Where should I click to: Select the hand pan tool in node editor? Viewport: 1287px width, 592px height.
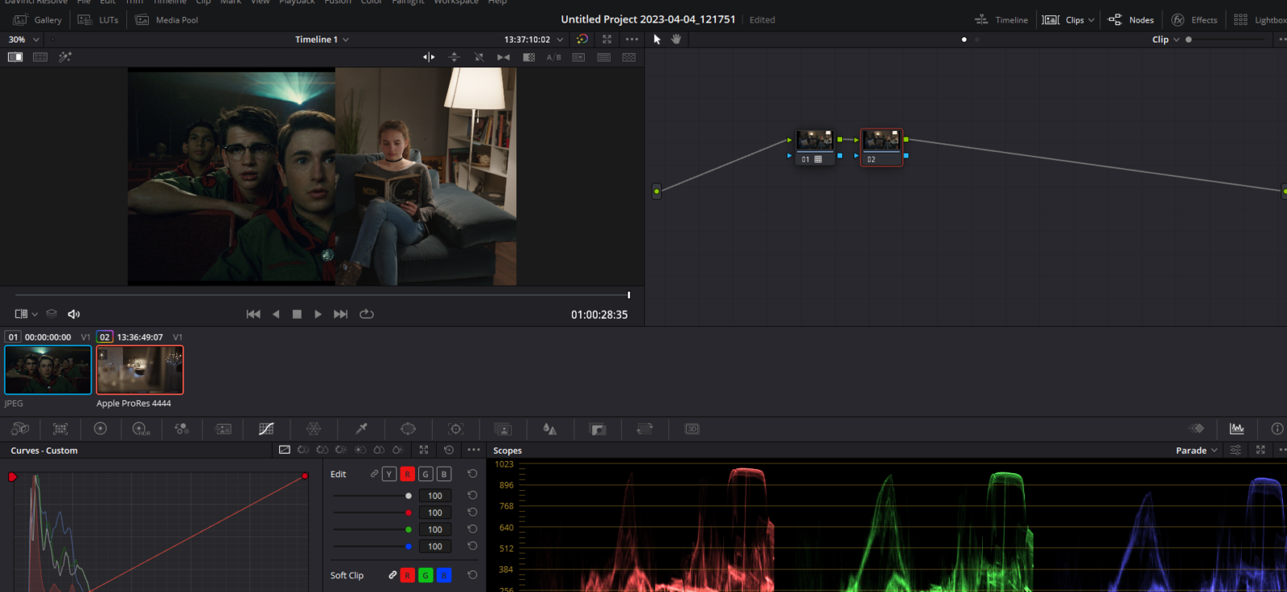click(676, 39)
